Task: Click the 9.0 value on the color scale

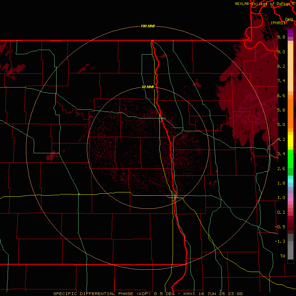Action: 281,52
